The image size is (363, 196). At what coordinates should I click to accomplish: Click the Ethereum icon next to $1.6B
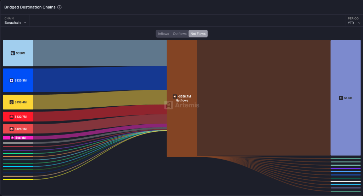[341, 98]
